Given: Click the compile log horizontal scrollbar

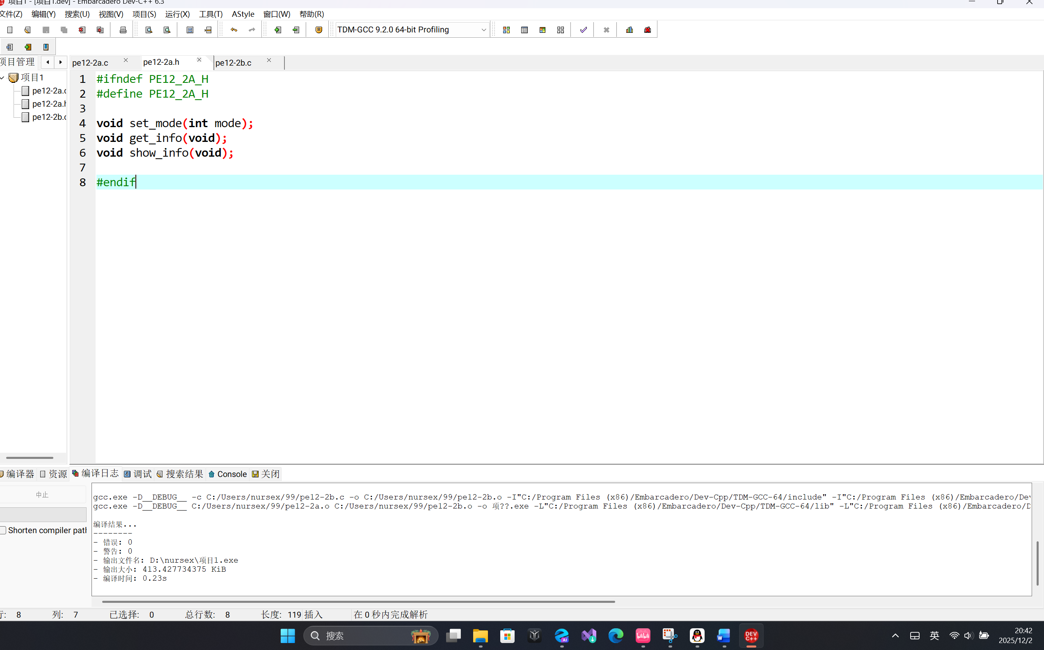Looking at the screenshot, I should [358, 602].
